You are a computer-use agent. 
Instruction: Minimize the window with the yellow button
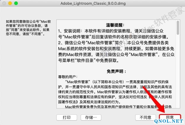[x=10, y=3]
